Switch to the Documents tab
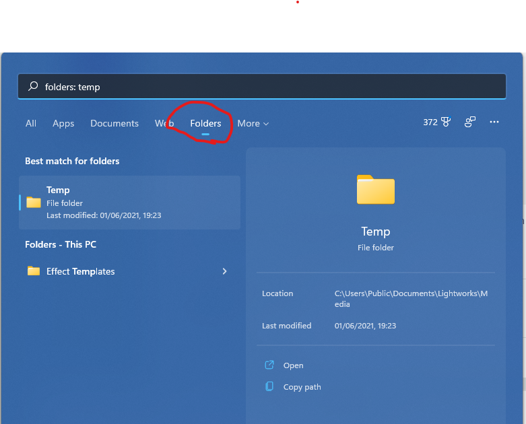 tap(114, 124)
